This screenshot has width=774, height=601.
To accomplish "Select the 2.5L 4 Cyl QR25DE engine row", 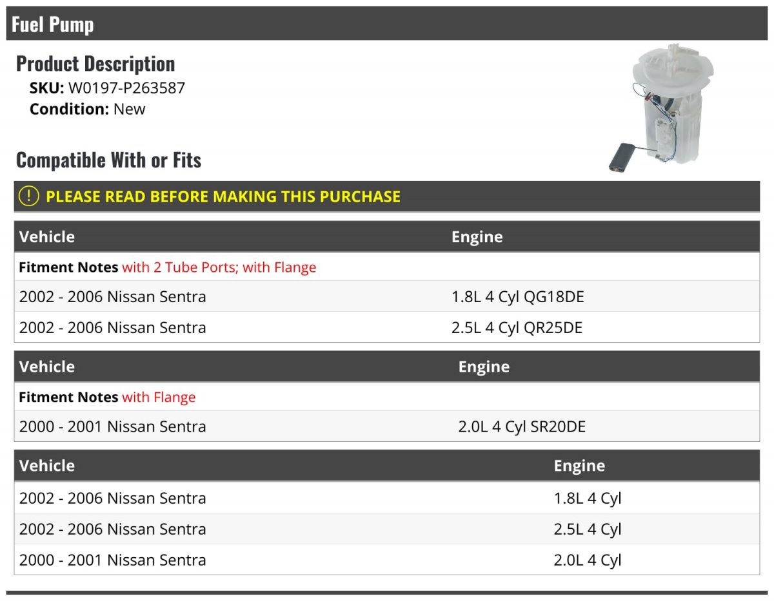I will point(387,327).
